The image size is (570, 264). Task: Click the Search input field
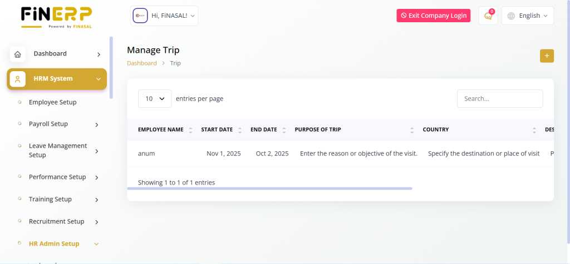[499, 98]
